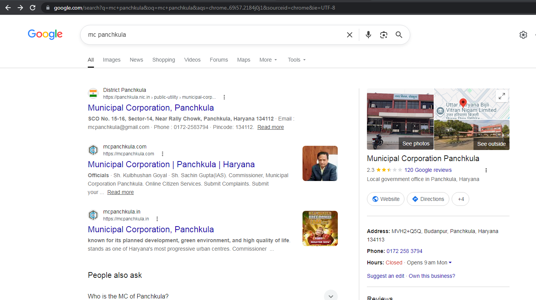Click the 'Municipal Corporation Panchkula' panel title
Image resolution: width=536 pixels, height=300 pixels.
click(x=423, y=158)
